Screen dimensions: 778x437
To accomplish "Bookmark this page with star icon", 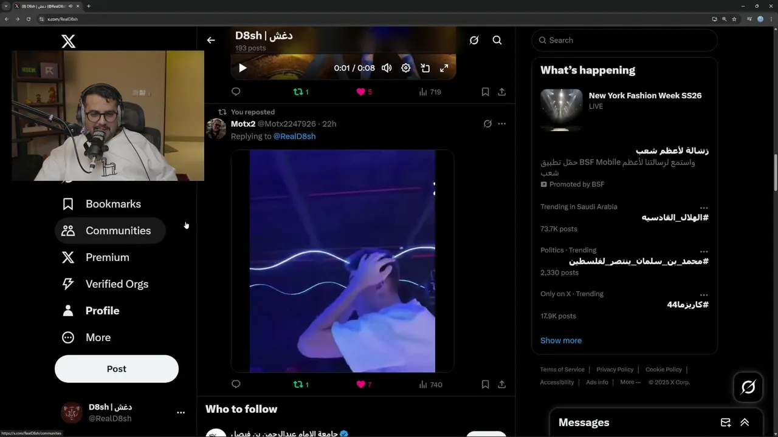I will coord(734,19).
